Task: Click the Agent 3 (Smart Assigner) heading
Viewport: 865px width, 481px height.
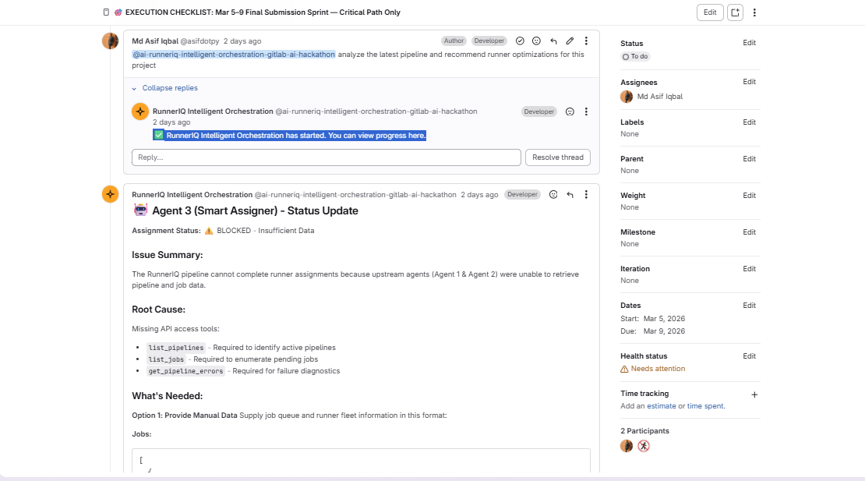Action: pos(256,210)
